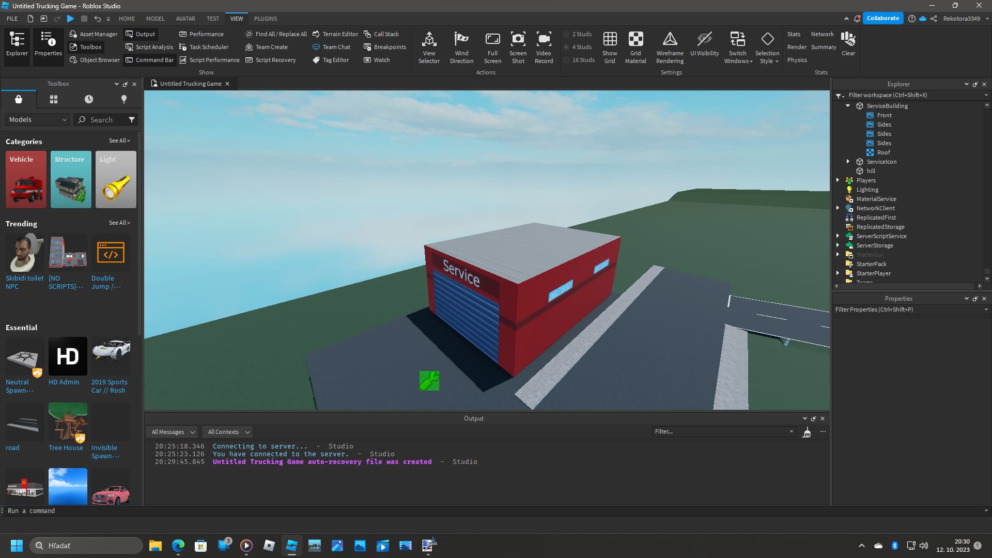
Task: Expand the ServiceIcon tree node
Action: click(x=848, y=162)
